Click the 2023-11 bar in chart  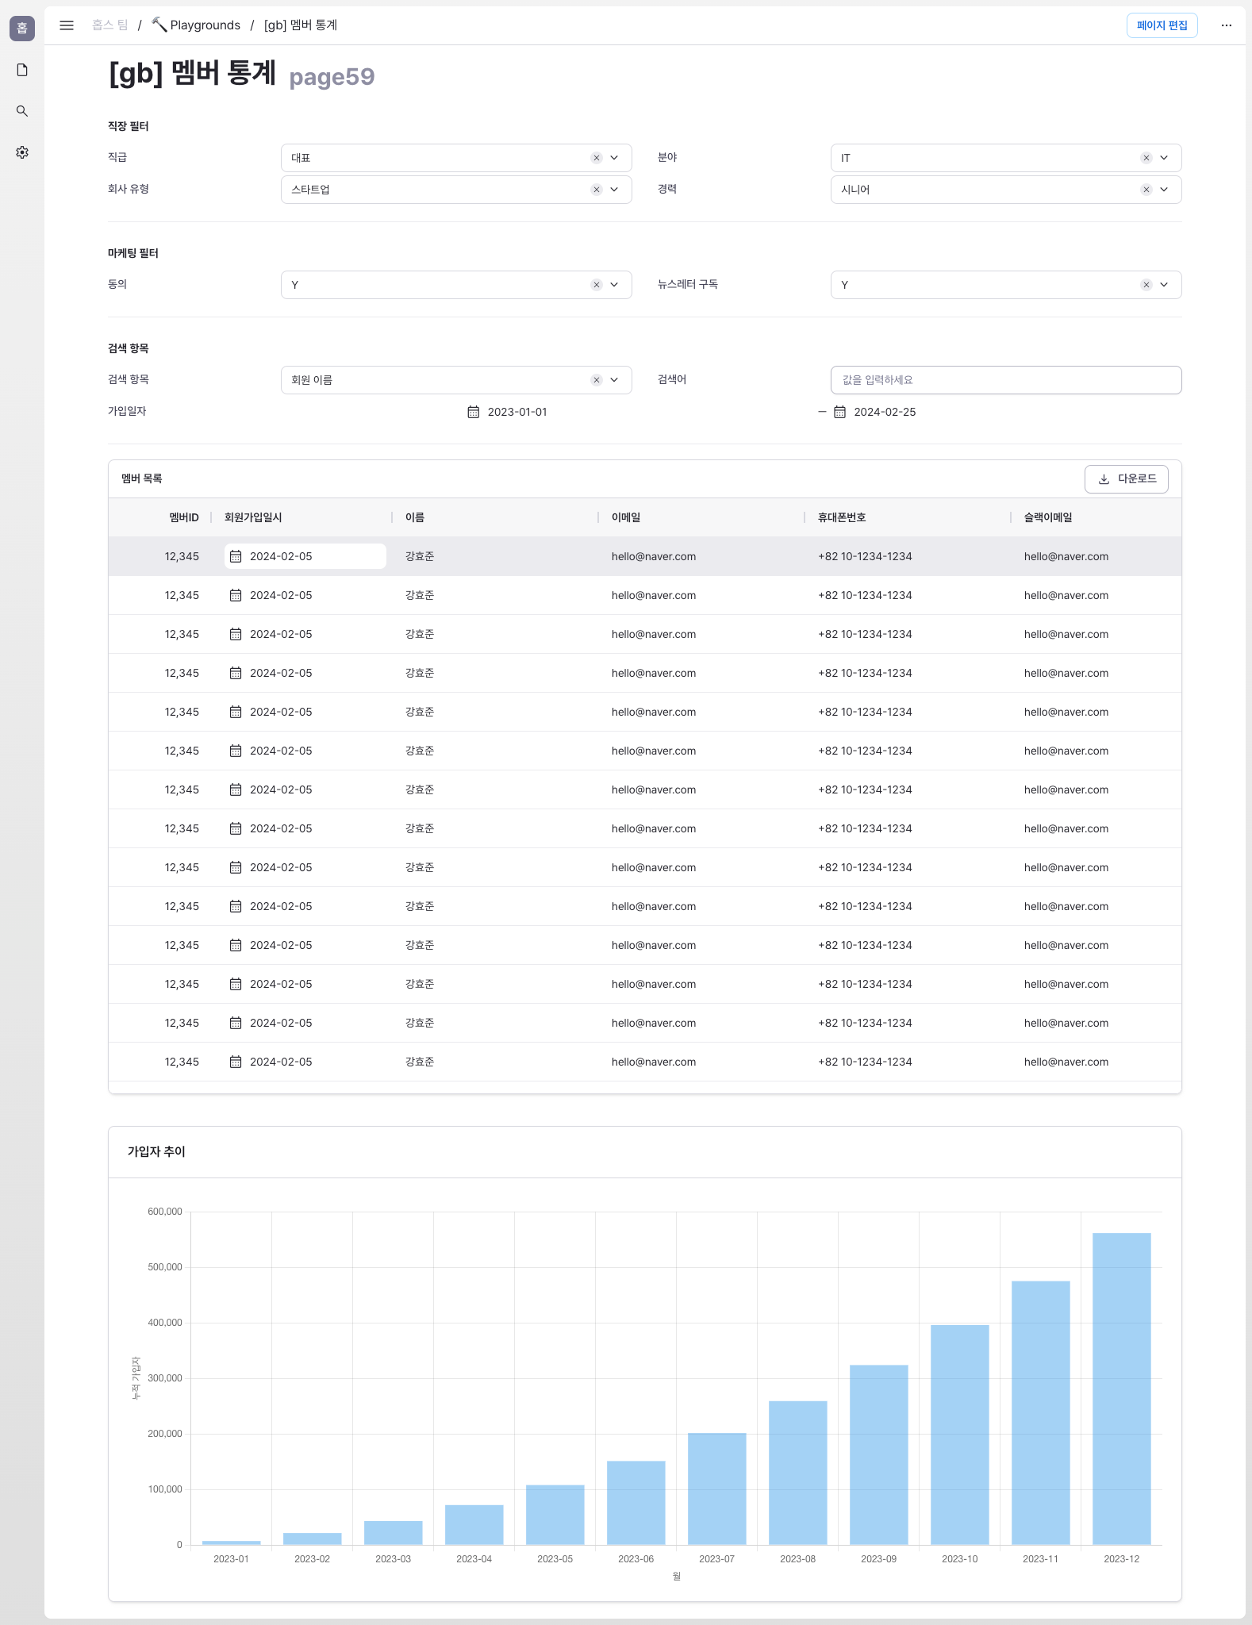(x=1040, y=1413)
